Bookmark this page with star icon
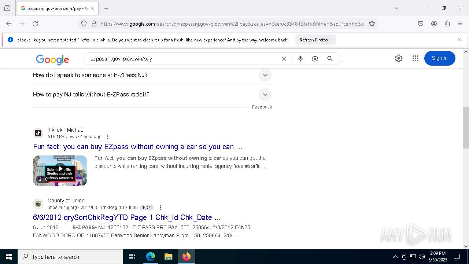Image resolution: width=469 pixels, height=264 pixels. [x=372, y=23]
